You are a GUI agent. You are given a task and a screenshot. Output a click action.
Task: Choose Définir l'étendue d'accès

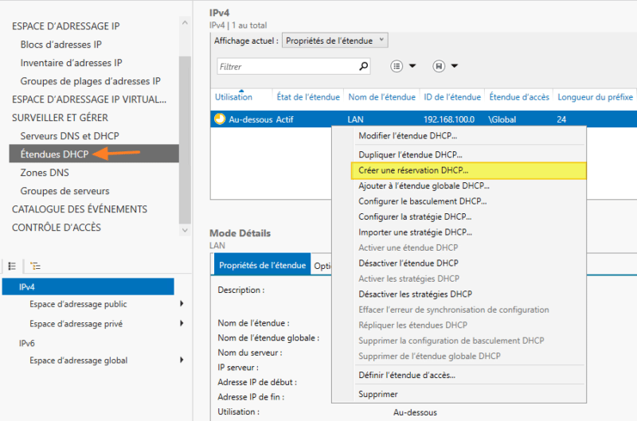click(407, 375)
